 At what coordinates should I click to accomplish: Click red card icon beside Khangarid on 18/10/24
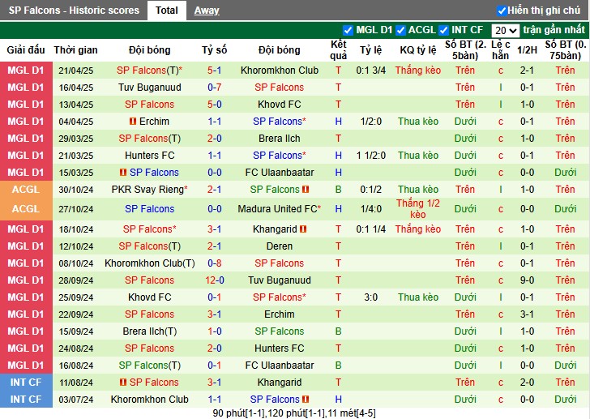click(303, 229)
